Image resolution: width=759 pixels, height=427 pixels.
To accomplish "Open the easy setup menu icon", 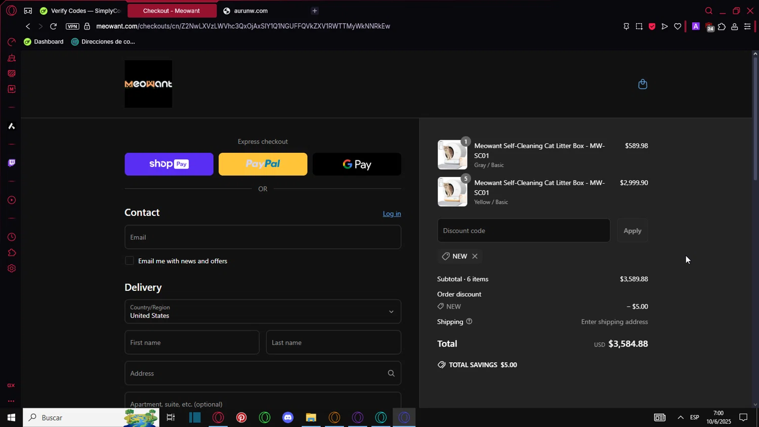I will [747, 26].
